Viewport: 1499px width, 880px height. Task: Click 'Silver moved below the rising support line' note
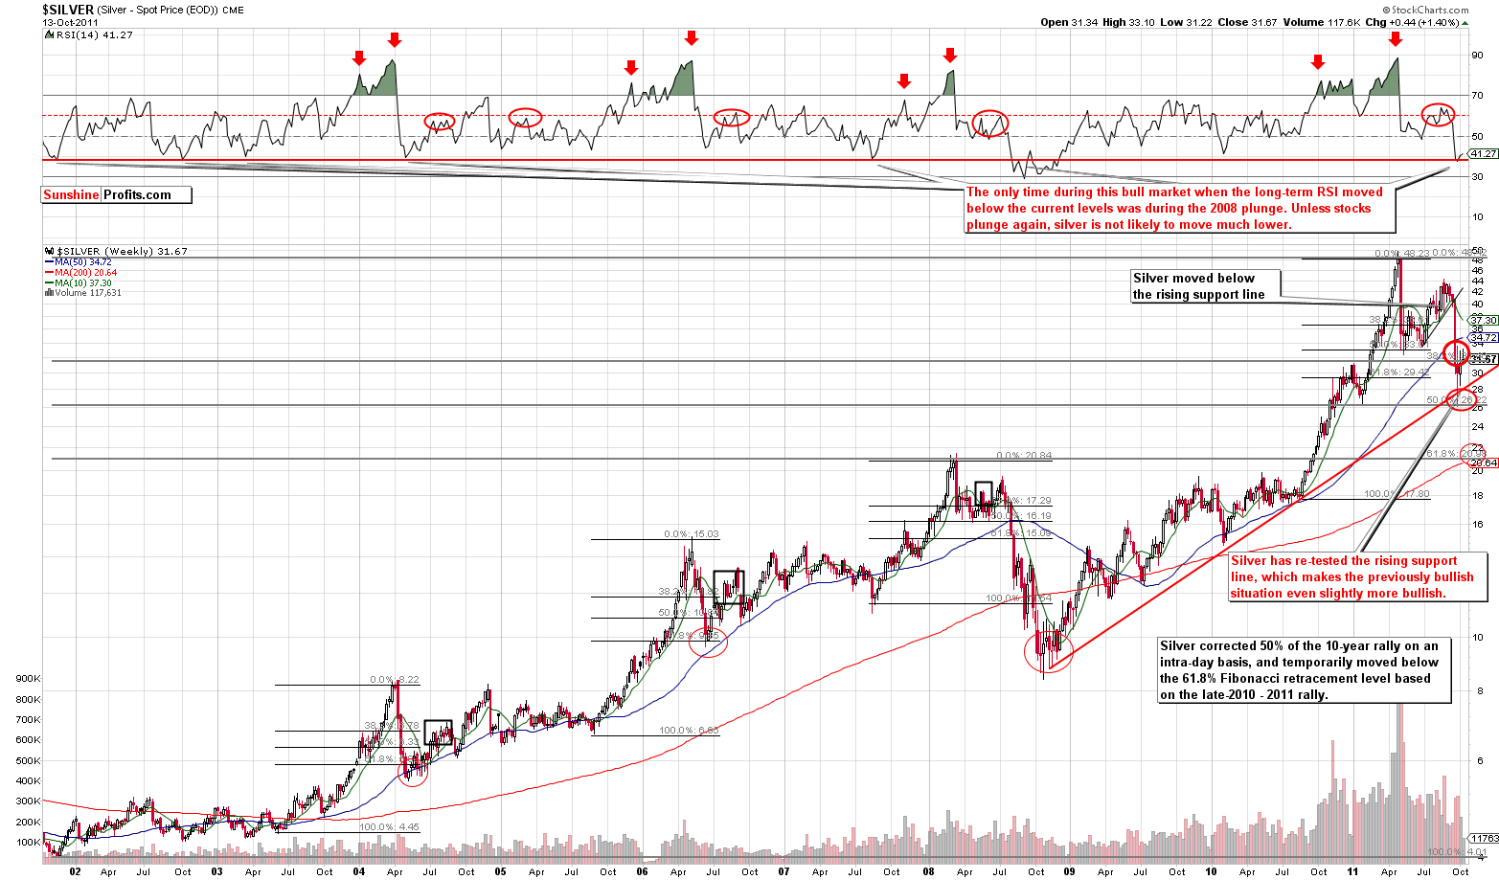click(1206, 286)
